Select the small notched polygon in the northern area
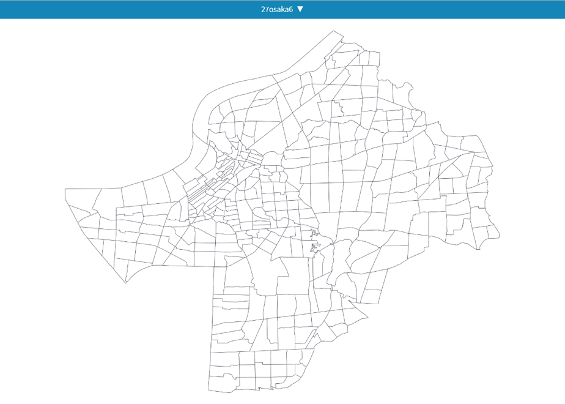The image size is (565, 404). coord(338,109)
